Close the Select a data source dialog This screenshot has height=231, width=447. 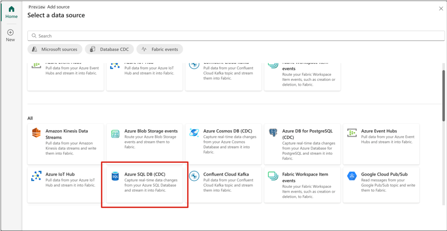pos(441,9)
